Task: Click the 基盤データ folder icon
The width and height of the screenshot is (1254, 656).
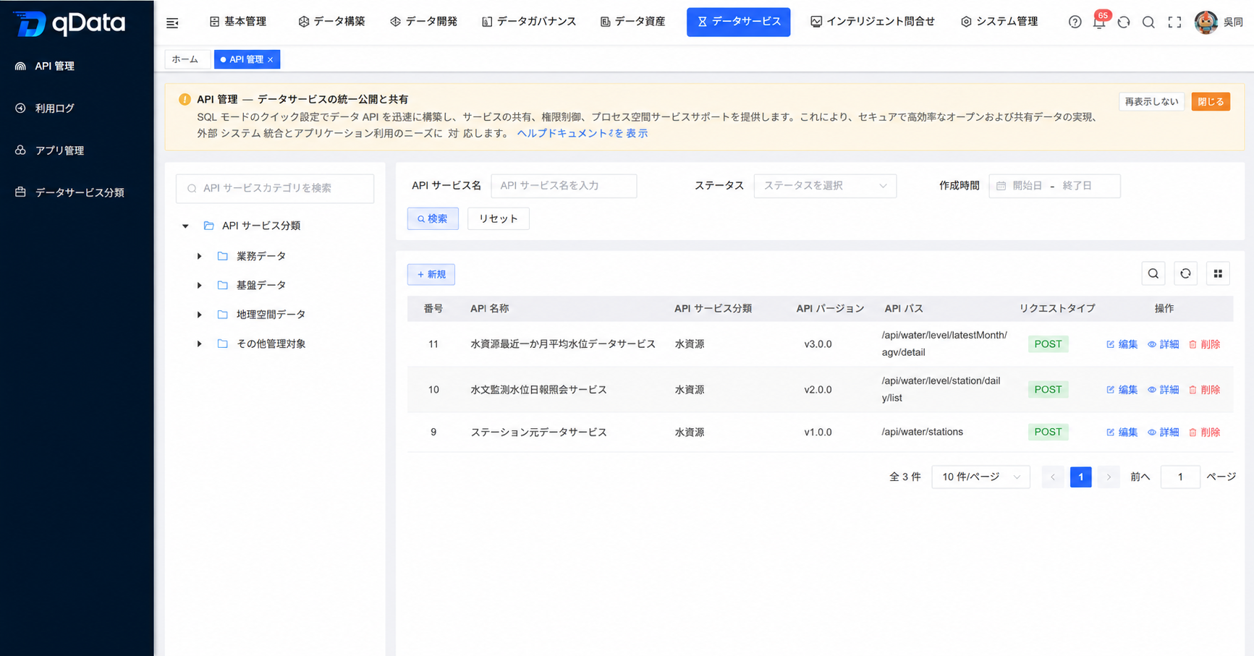Action: [x=223, y=285]
